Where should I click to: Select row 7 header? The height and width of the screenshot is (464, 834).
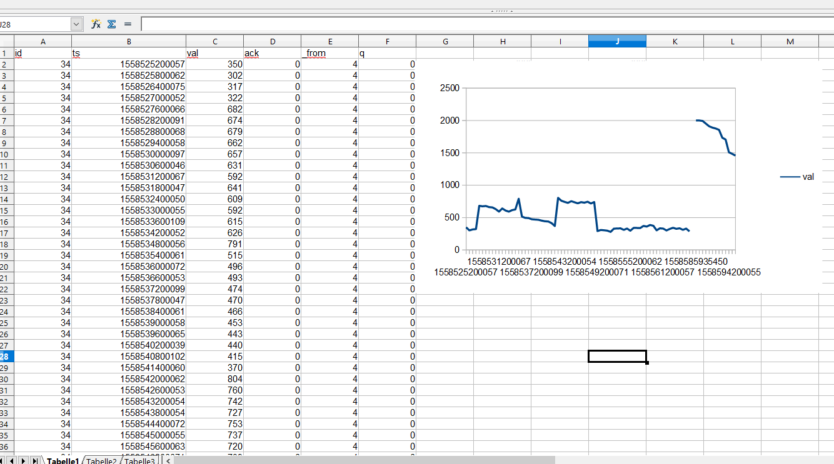click(x=6, y=121)
